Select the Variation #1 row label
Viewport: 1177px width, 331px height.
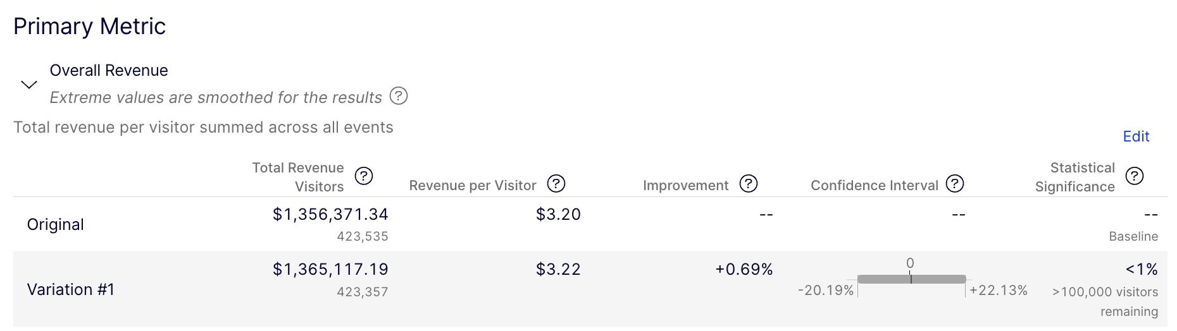click(71, 289)
